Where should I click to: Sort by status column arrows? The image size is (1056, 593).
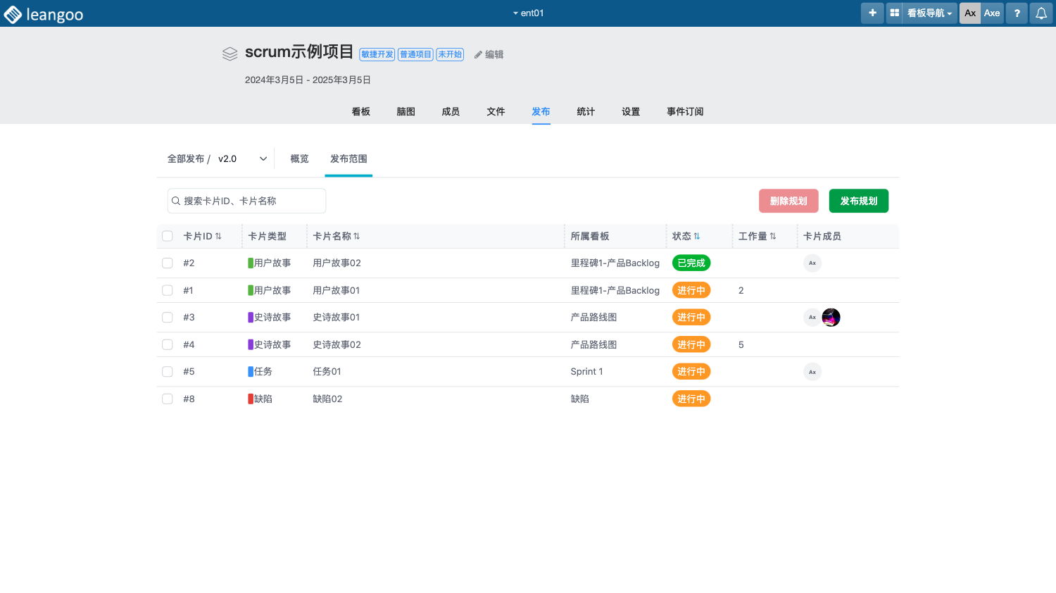[697, 236]
